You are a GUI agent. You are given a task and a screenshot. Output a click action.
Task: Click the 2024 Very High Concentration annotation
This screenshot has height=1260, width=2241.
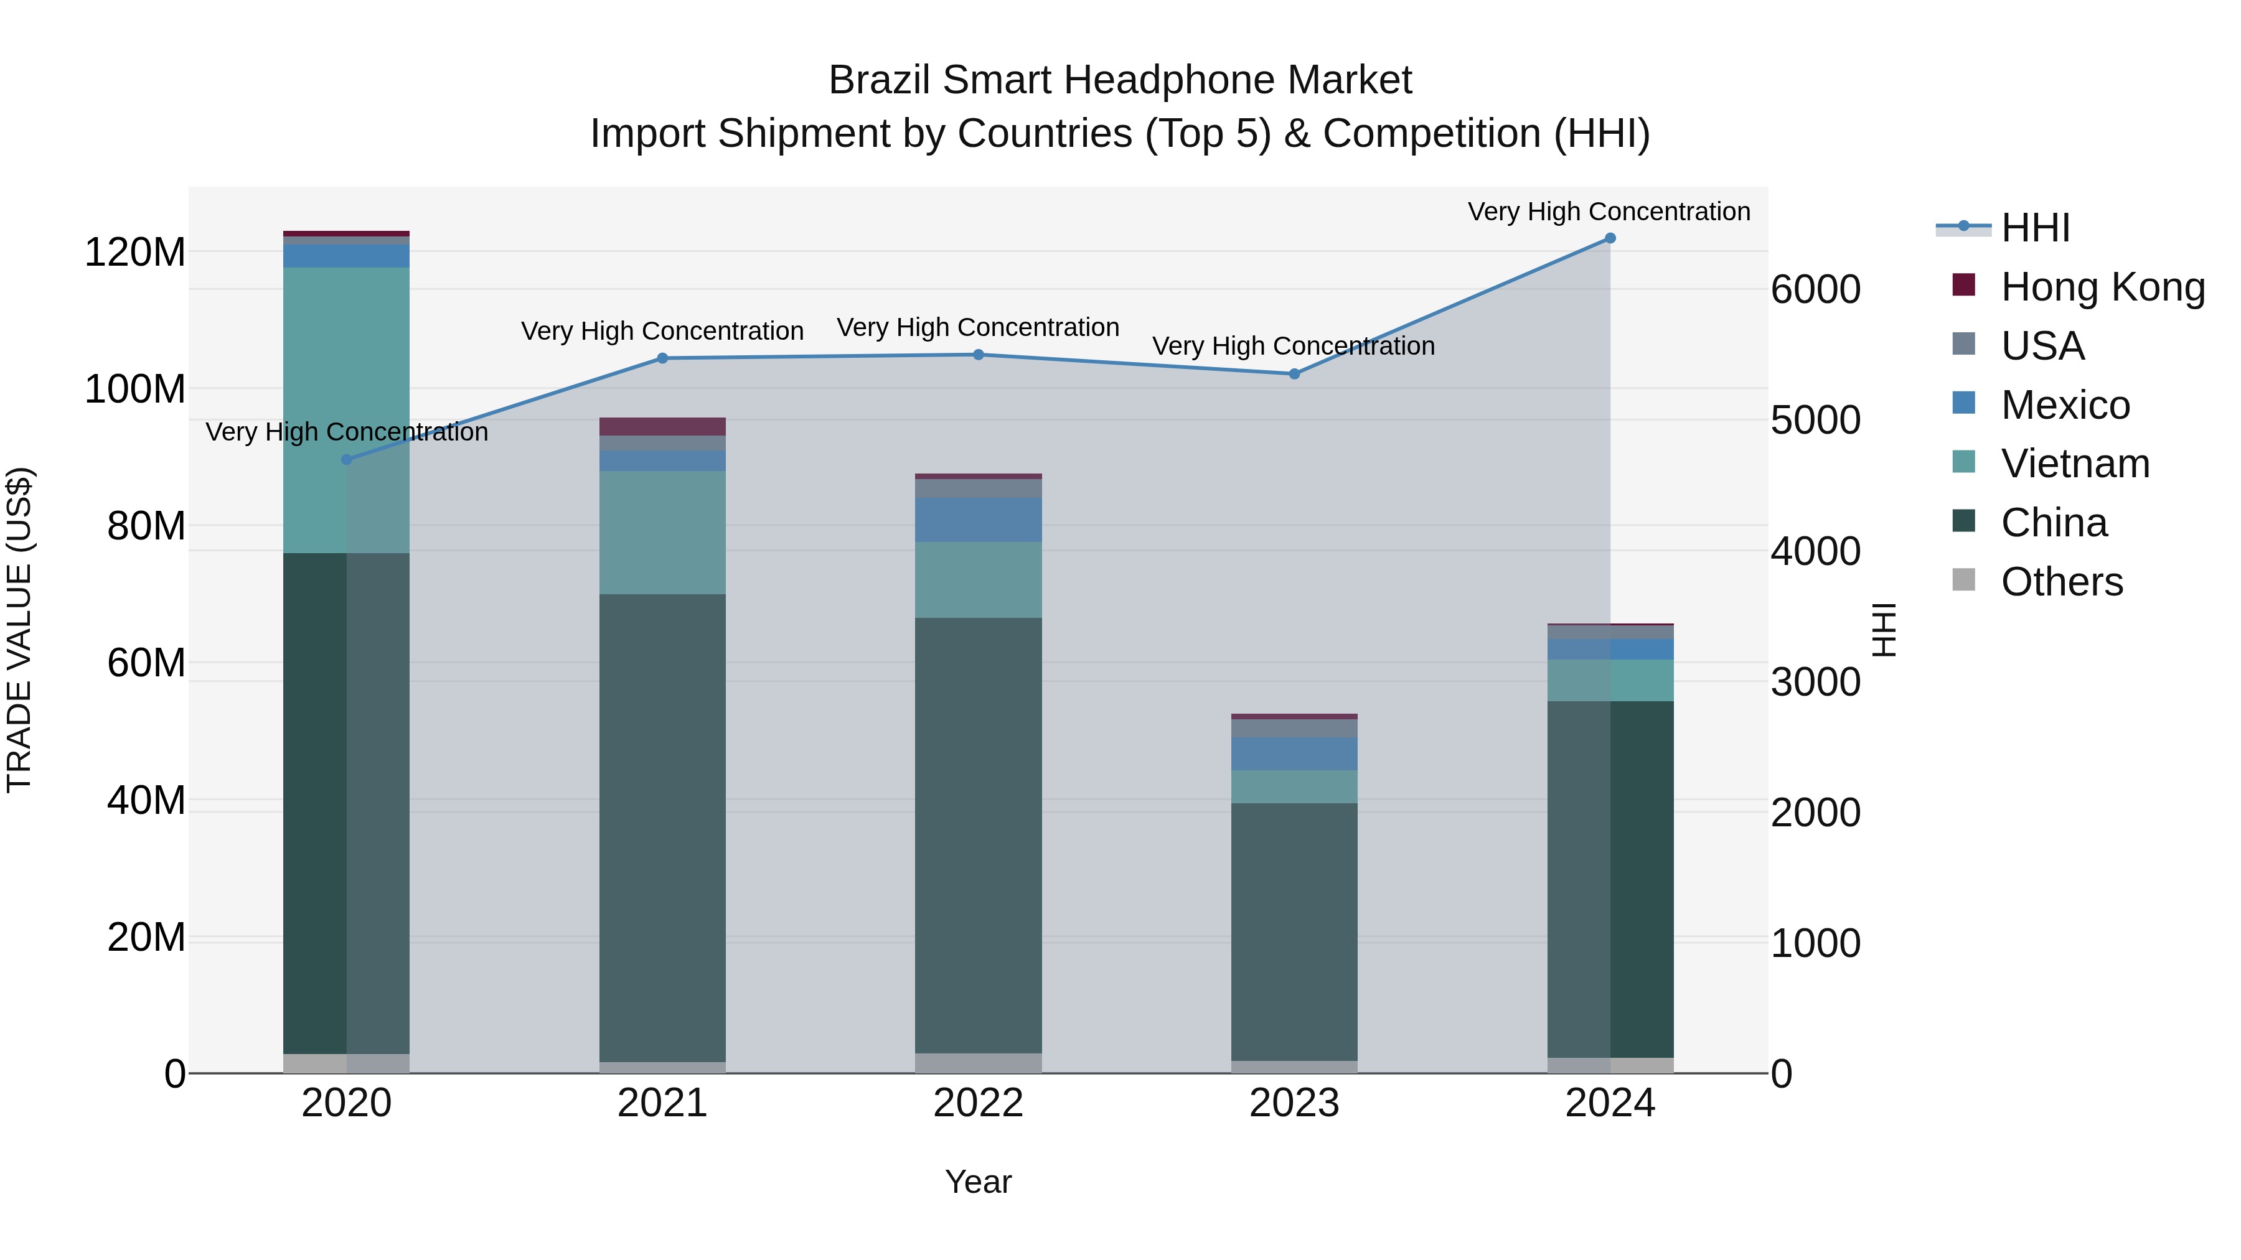[x=1609, y=212]
